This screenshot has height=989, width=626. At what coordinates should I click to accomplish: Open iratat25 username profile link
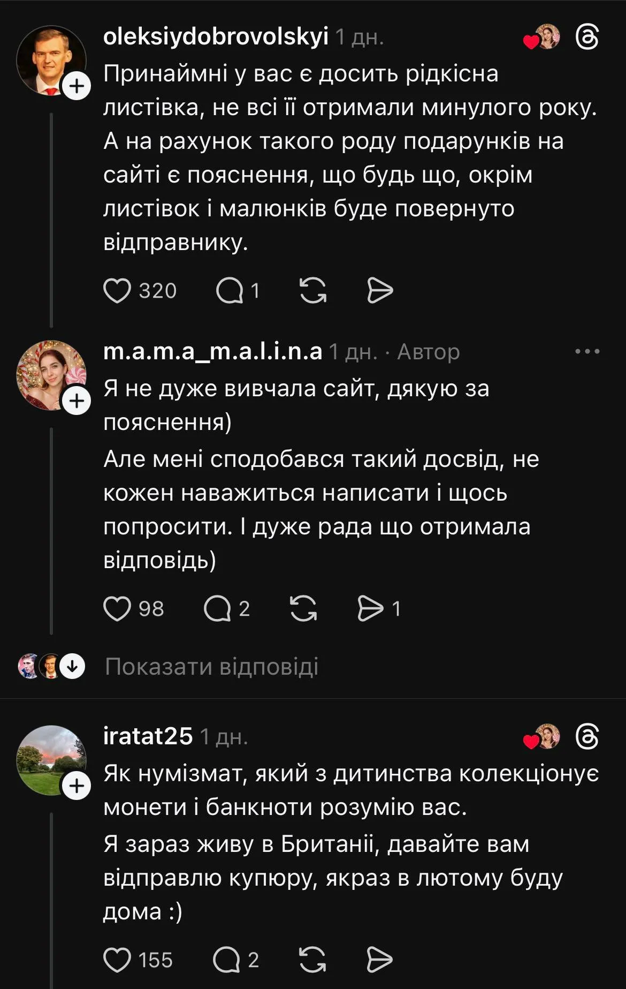[148, 736]
